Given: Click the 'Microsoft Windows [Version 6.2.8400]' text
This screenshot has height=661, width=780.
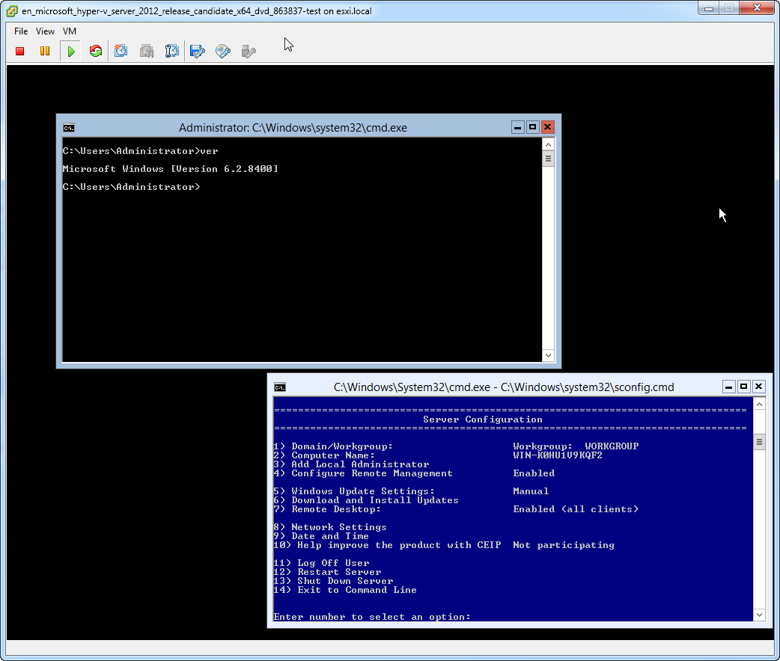Looking at the screenshot, I should (170, 169).
